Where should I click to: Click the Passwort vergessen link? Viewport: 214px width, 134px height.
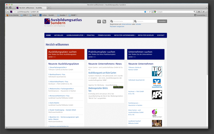[x=117, y=26]
